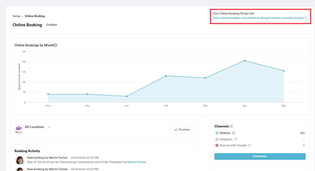Open the online booking portal URL link
315x171 pixels.
tap(259, 18)
